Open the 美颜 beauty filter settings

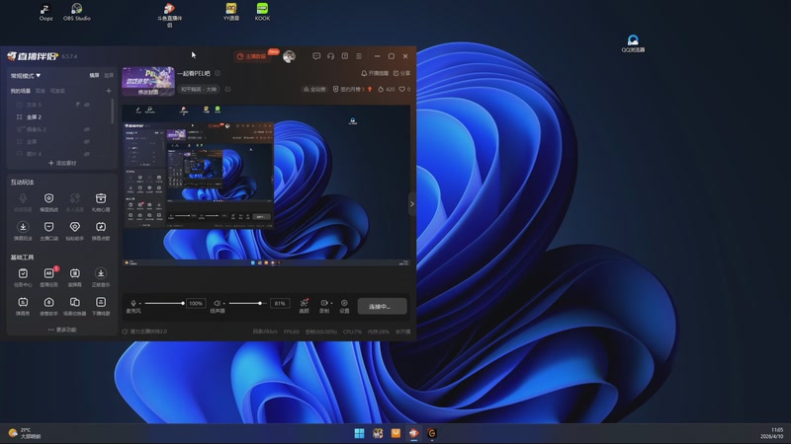click(305, 303)
